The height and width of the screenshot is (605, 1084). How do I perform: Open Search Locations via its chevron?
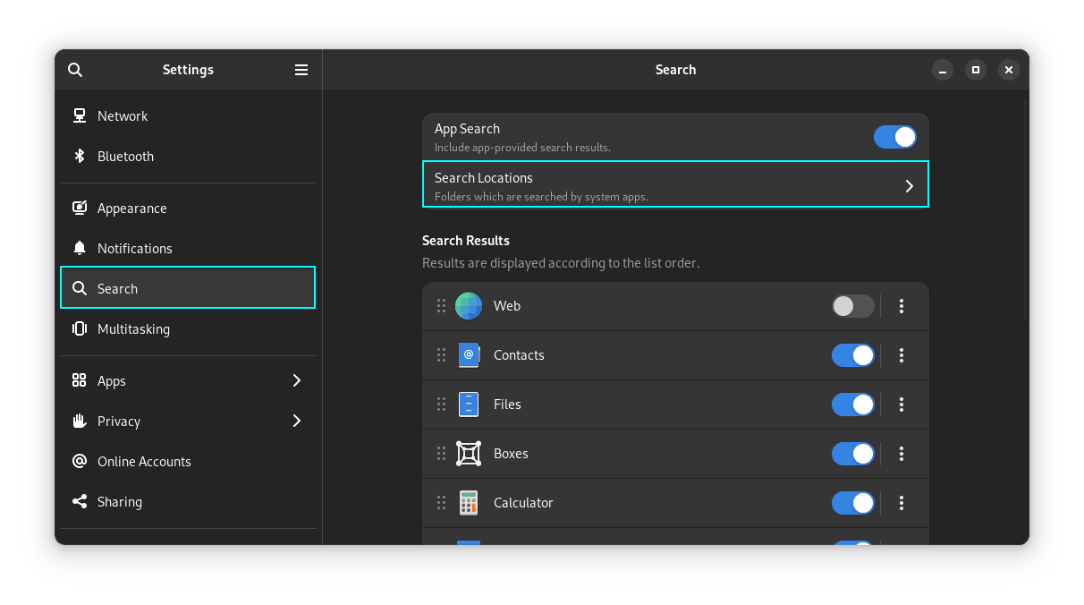[x=909, y=186]
